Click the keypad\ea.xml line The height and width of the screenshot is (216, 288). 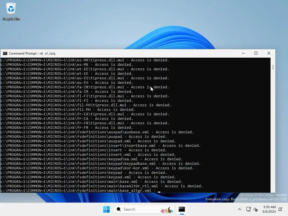point(91,159)
